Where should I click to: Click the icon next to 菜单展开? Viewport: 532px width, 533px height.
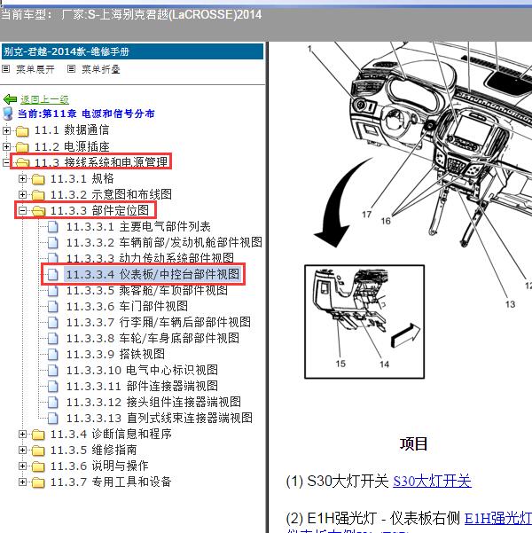click(6, 69)
